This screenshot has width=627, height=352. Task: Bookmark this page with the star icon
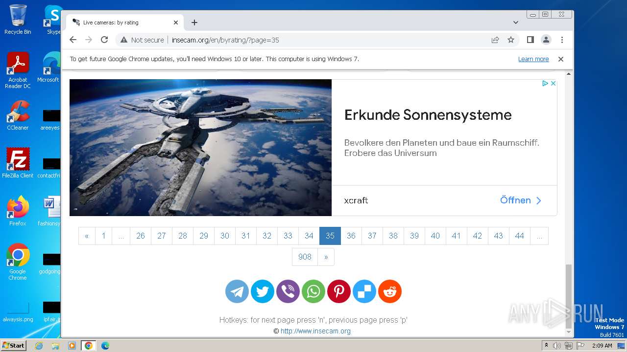pyautogui.click(x=511, y=40)
